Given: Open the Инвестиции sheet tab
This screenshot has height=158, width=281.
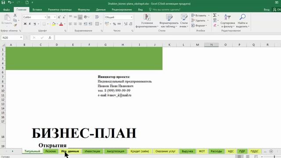Looking at the screenshot, I should point(92,151).
